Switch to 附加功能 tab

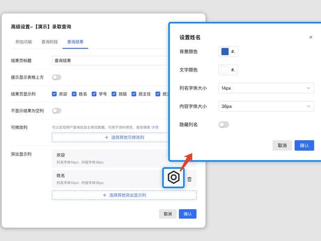24,42
